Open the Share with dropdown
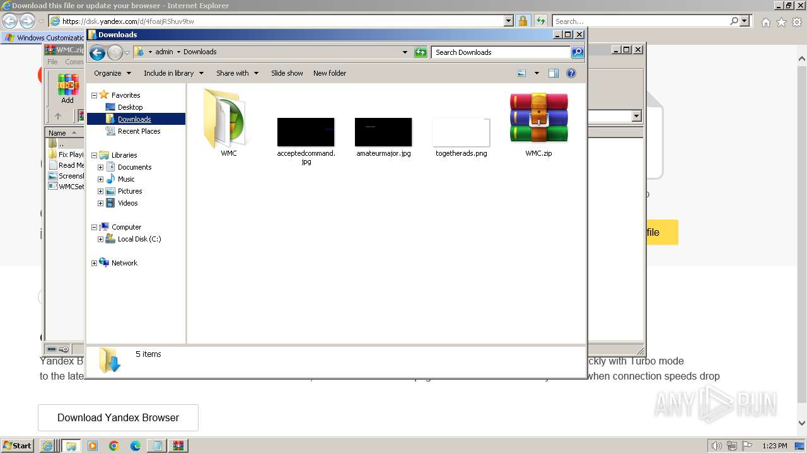This screenshot has height=454, width=807. [x=237, y=73]
